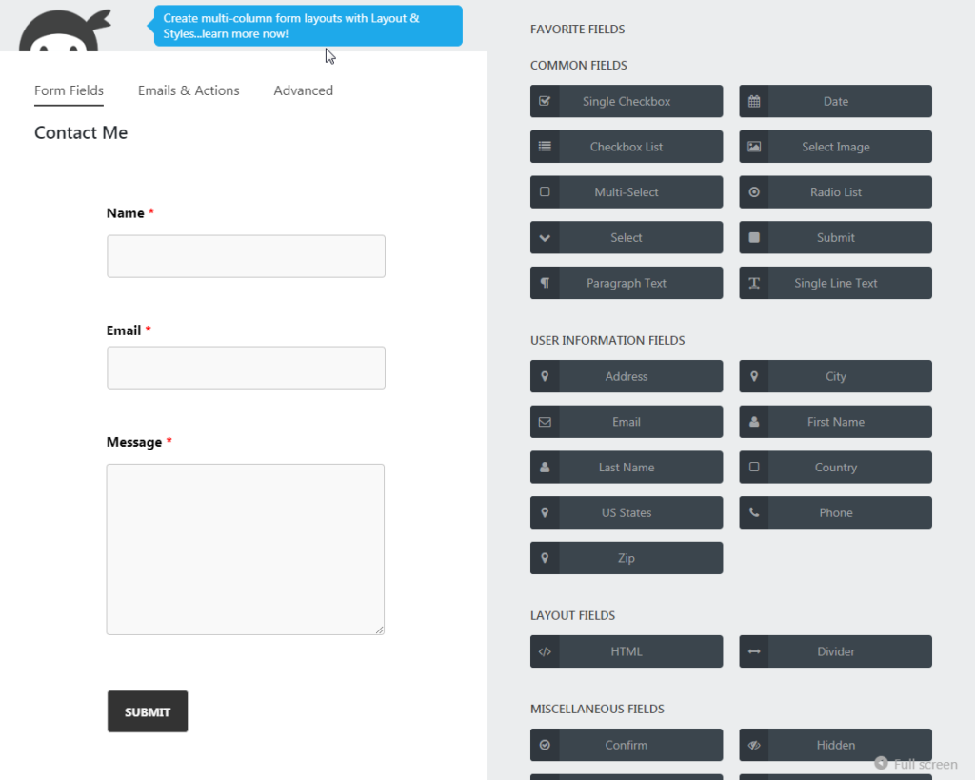Add a Confirm field
975x780 pixels.
click(x=627, y=745)
